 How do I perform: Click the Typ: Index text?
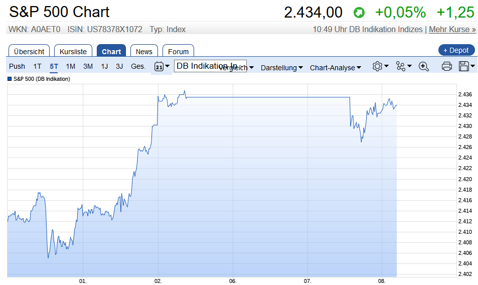pyautogui.click(x=168, y=29)
